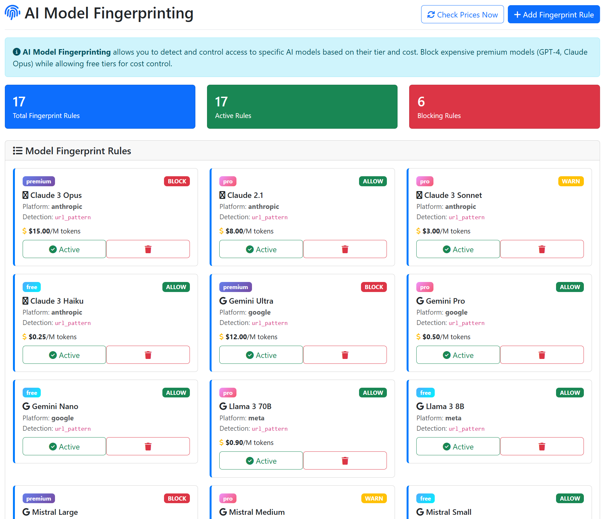This screenshot has width=601, height=519.
Task: Click the premium badge on Gemini Ultra
Action: [x=235, y=287]
